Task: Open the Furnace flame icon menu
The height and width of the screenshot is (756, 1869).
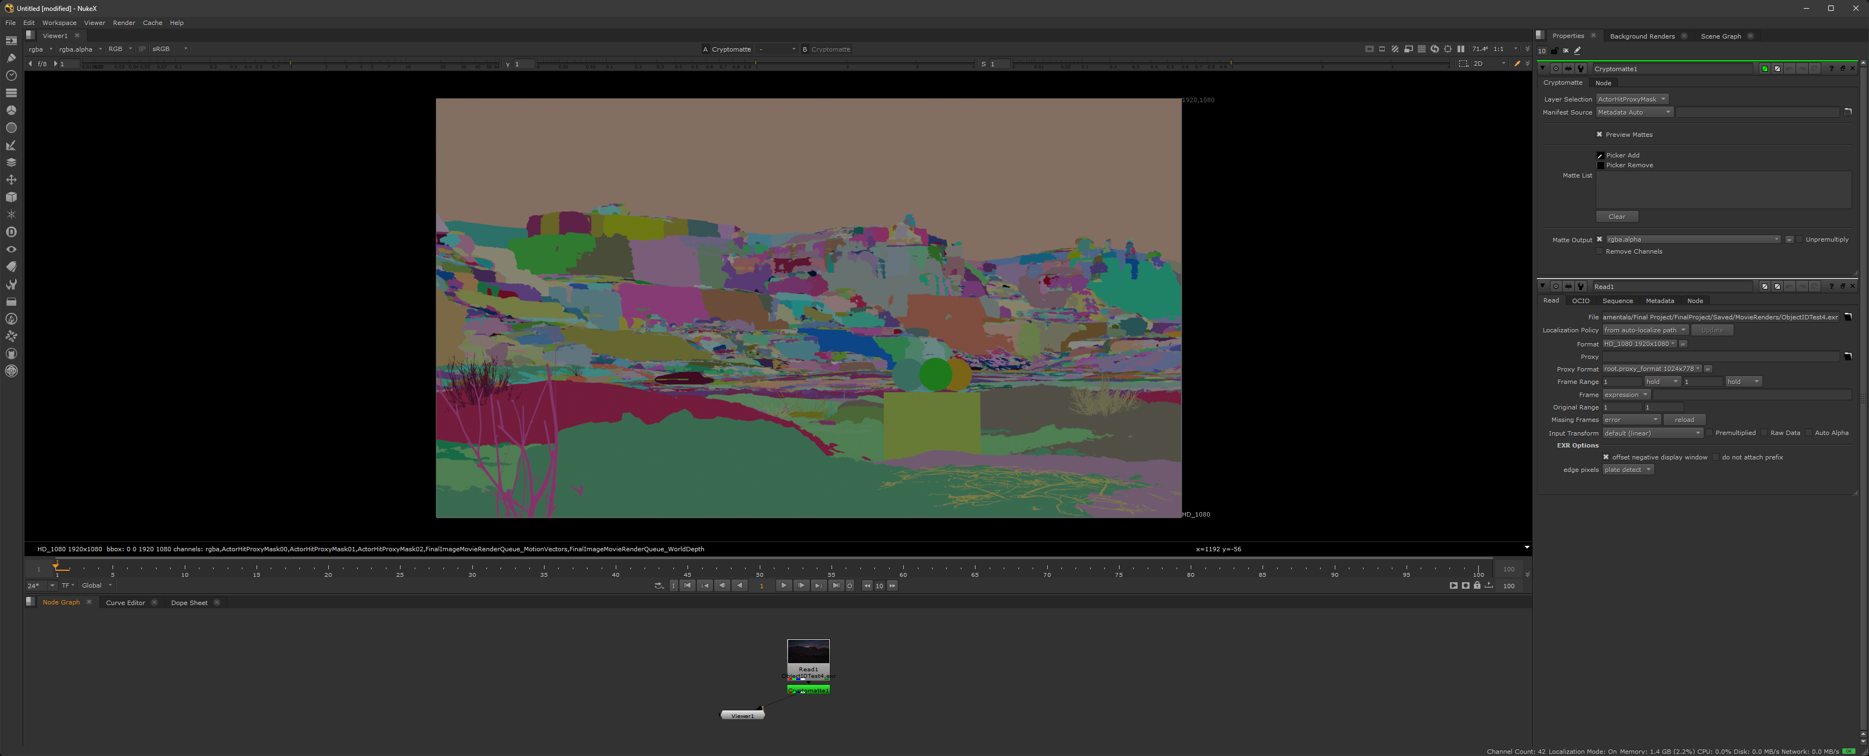Action: tap(11, 319)
